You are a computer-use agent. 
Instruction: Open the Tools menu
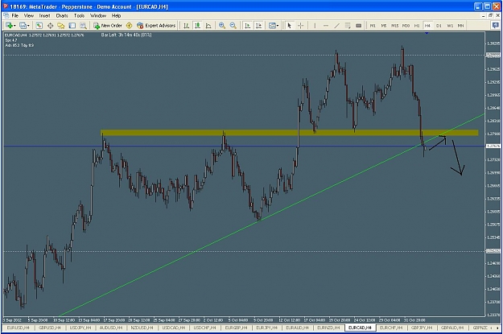coord(79,15)
